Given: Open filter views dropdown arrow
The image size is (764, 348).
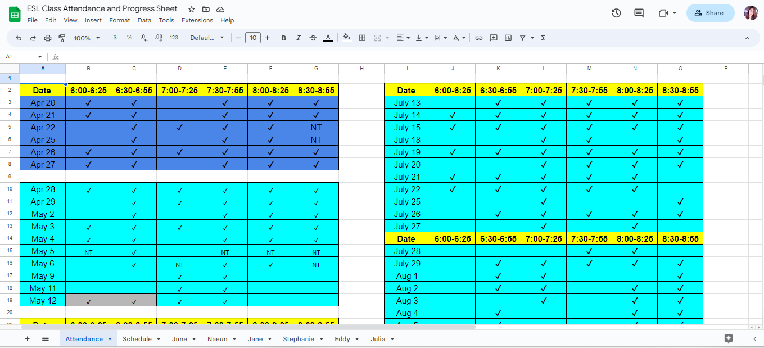Looking at the screenshot, I should [532, 38].
